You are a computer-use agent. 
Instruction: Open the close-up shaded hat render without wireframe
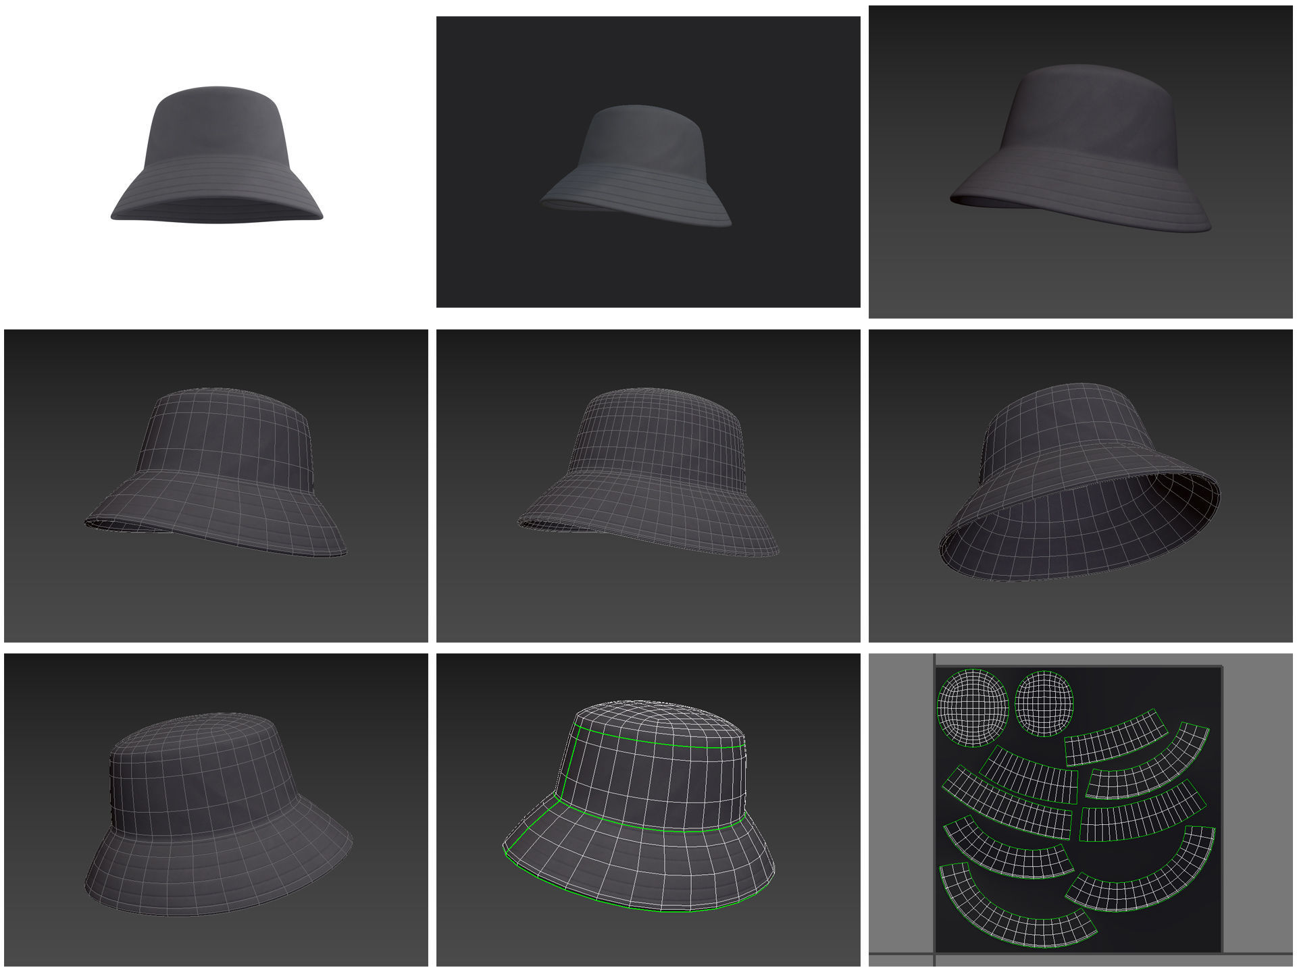(1081, 162)
